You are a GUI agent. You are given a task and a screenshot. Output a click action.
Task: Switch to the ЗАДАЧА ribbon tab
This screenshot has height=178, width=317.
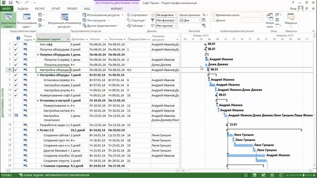pyautogui.click(x=23, y=9)
